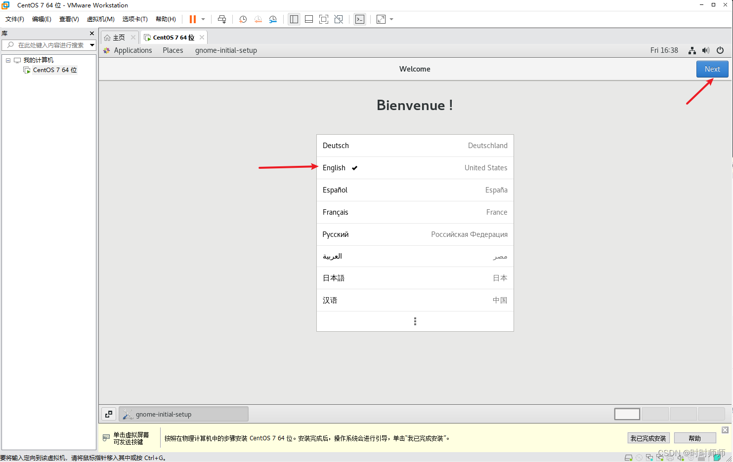733x462 pixels.
Task: Collapse the 我的计算机 tree node
Action: pyautogui.click(x=8, y=60)
